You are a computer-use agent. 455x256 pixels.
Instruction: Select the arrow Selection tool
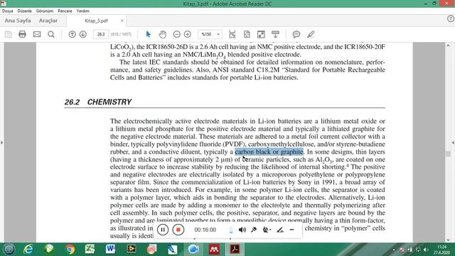click(x=149, y=34)
